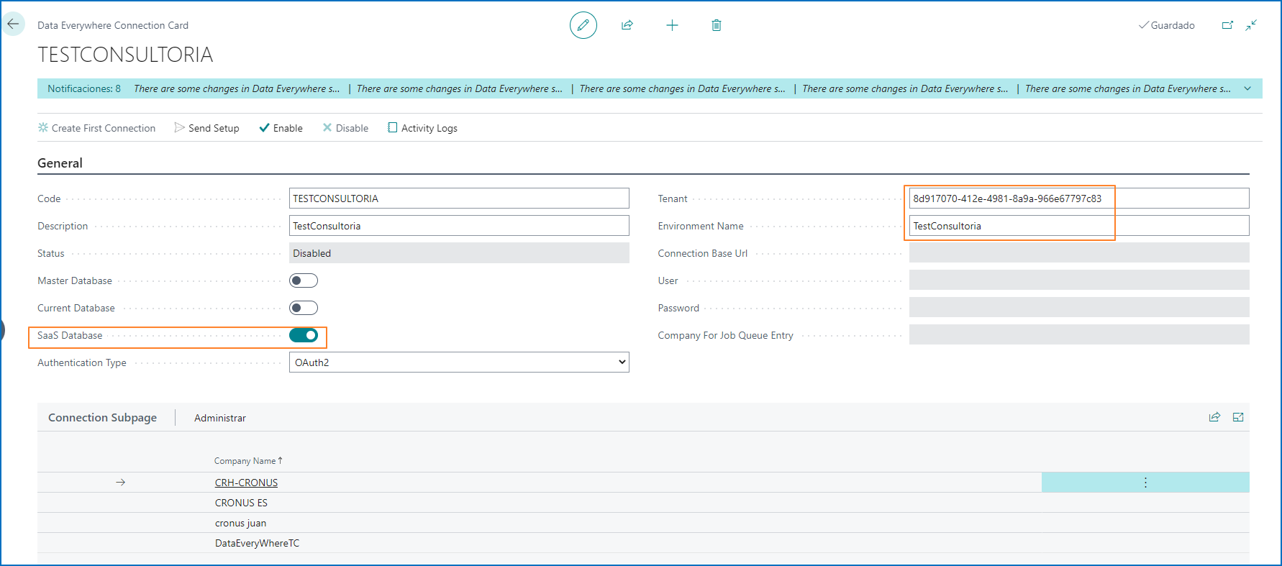The width and height of the screenshot is (1282, 566).
Task: Select the cronus juan row
Action: click(x=643, y=523)
